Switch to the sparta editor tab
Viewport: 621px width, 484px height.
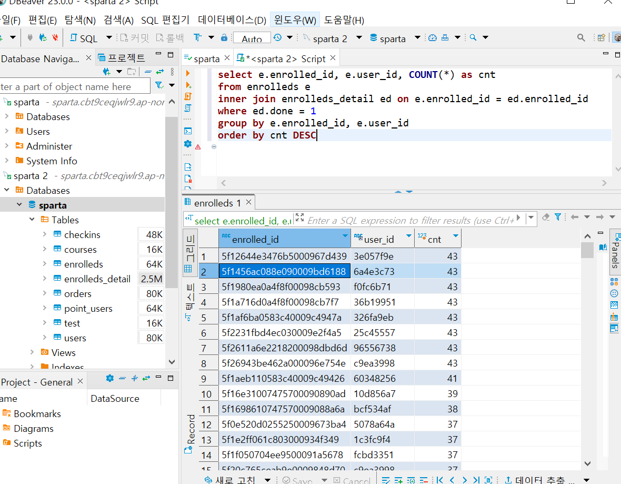[x=206, y=58]
